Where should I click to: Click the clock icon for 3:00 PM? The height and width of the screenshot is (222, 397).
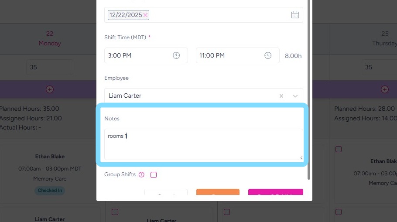coord(176,55)
